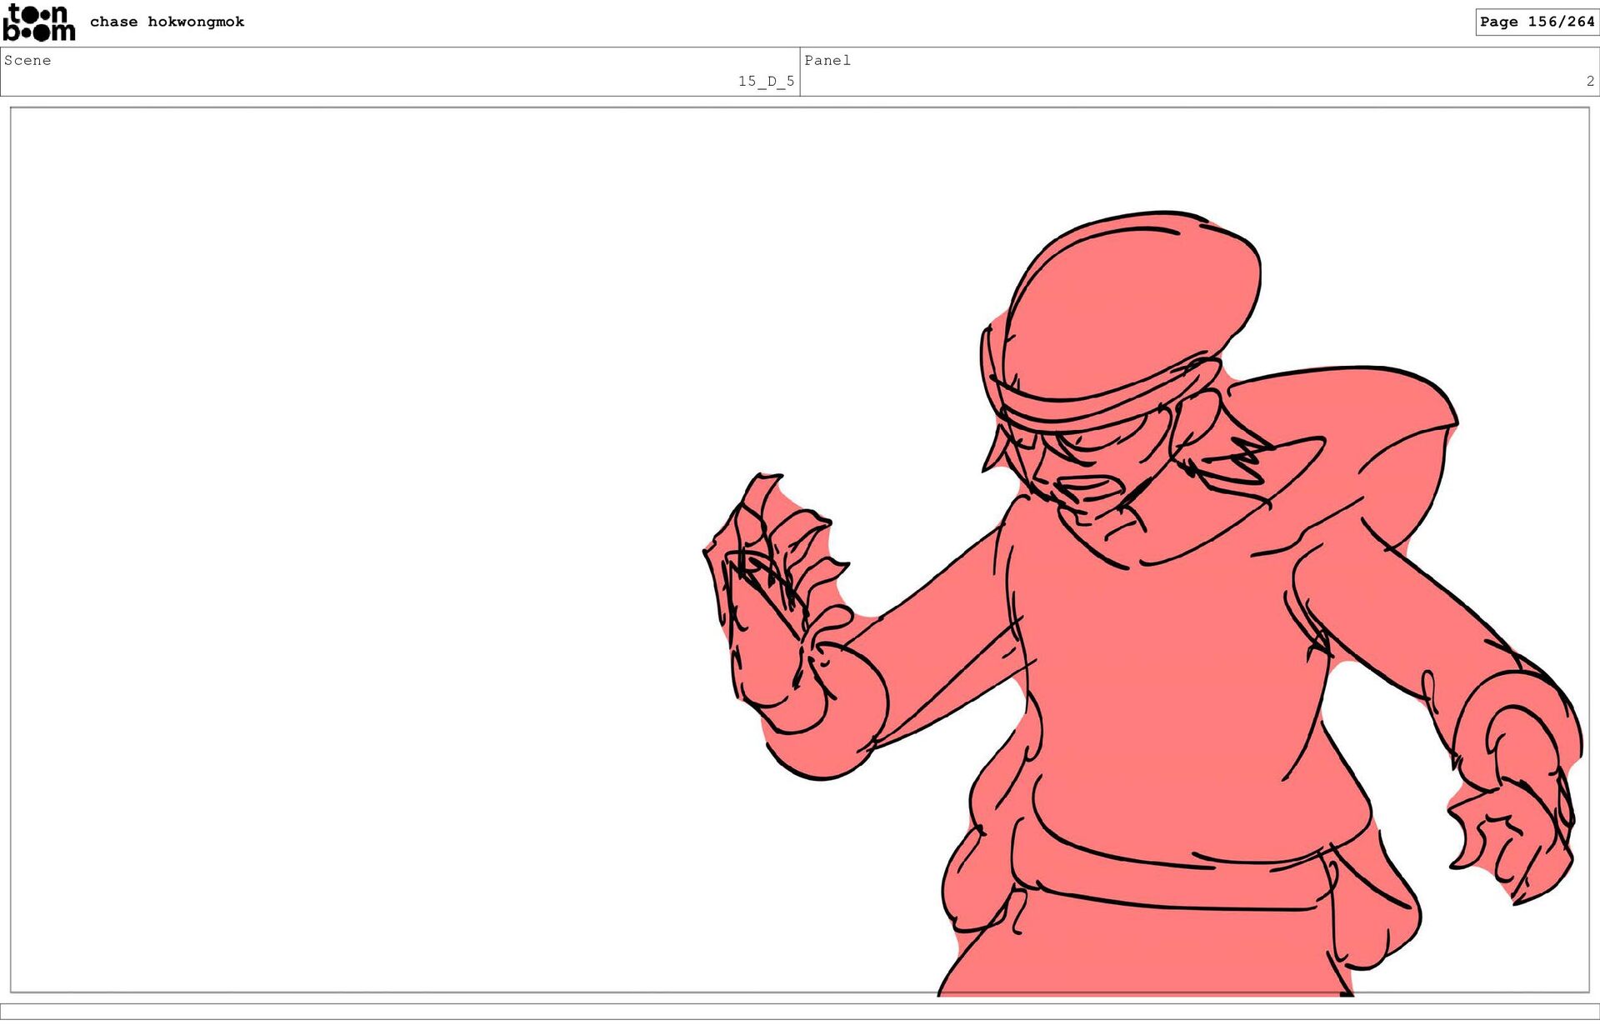Select the panel number 2
1600x1035 pixels.
coord(1589,81)
